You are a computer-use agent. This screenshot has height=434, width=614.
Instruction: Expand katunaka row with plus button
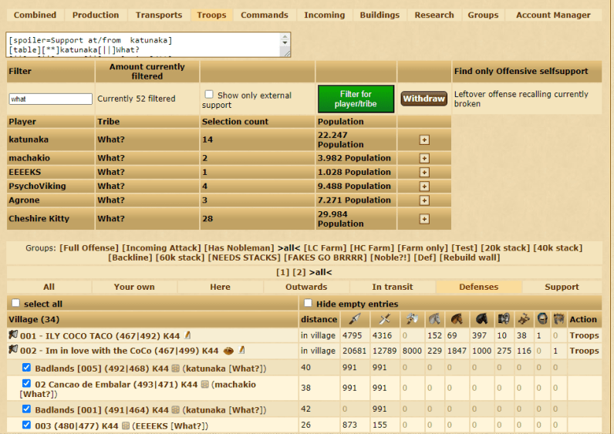(x=424, y=140)
